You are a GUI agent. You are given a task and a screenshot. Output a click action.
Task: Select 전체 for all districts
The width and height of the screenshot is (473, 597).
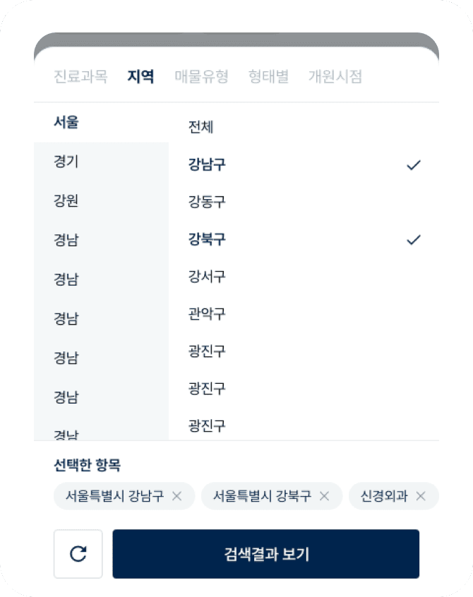(x=200, y=128)
